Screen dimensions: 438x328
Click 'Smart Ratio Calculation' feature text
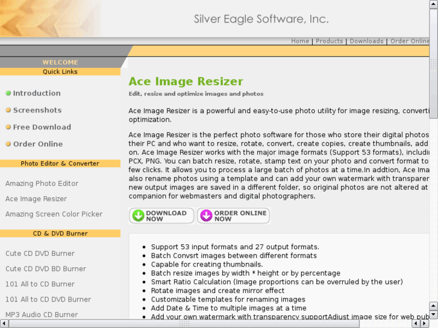[277, 282]
